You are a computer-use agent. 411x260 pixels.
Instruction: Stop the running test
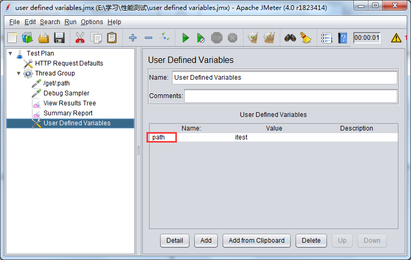216,38
